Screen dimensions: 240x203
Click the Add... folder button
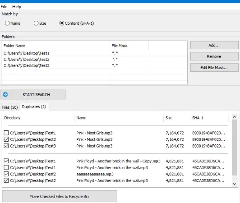(x=214, y=45)
